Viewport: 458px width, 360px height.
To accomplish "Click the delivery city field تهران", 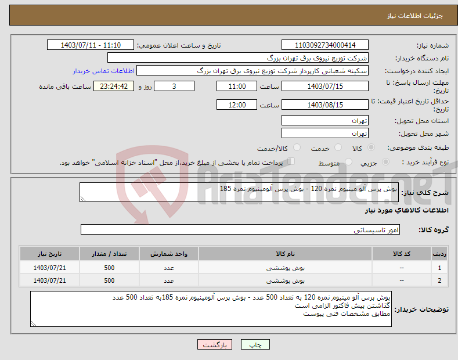I will tap(325, 133).
